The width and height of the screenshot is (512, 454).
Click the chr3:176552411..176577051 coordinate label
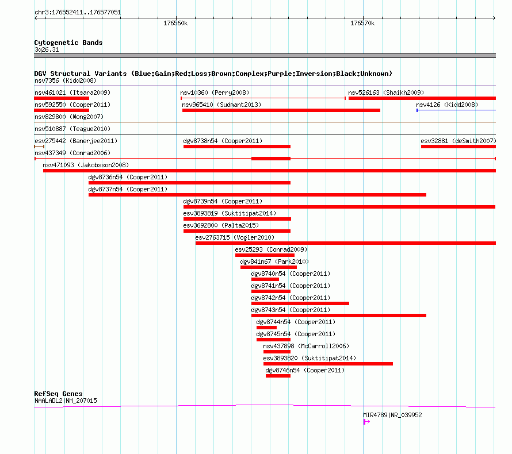point(78,12)
